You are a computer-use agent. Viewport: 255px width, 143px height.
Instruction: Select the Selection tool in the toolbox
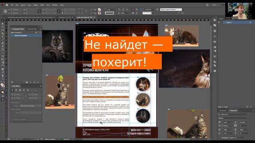(3, 21)
